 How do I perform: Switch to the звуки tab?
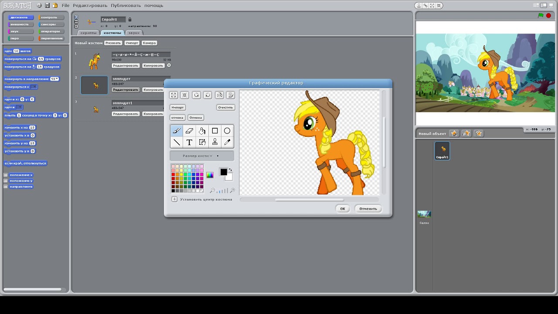134,33
